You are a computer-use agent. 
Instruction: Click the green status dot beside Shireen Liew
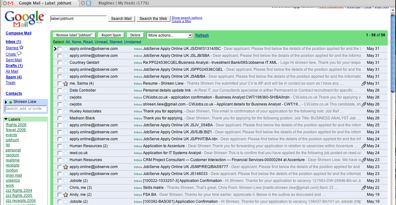[10, 102]
